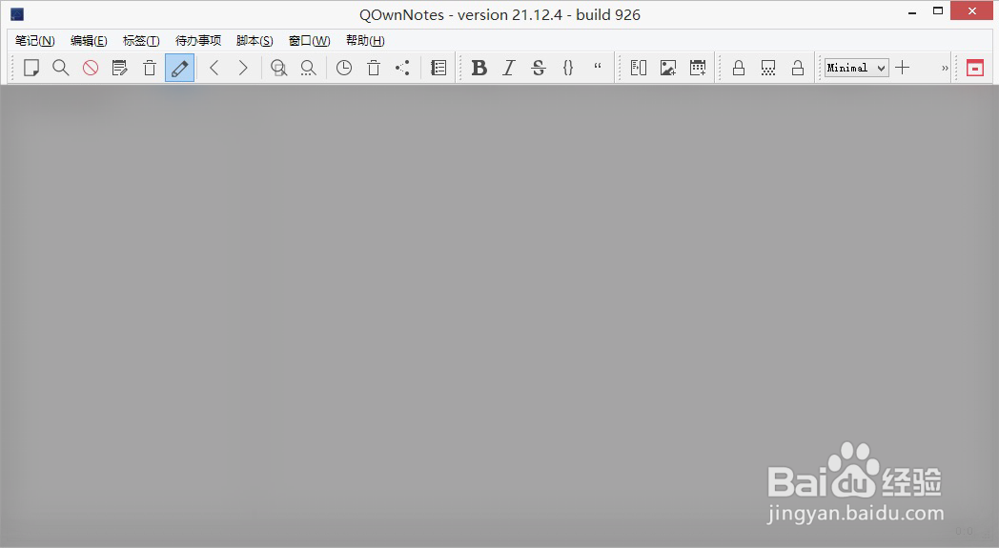Viewport: 999px width, 548px height.
Task: Click the red prohibited circle icon
Action: (x=91, y=68)
